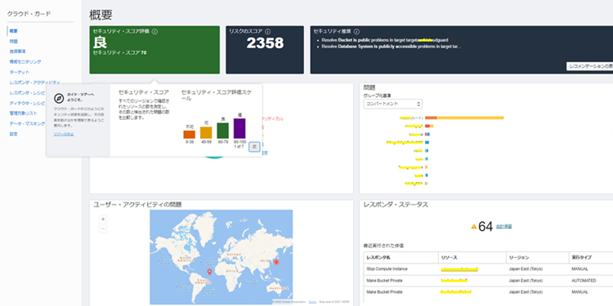Open the コンパートメント grouping dropdown
The height and width of the screenshot is (306, 613).
click(x=392, y=104)
